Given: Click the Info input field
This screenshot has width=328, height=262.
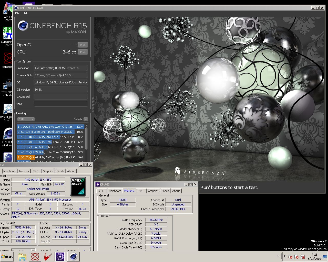Looking at the screenshot, I should point(61,104).
